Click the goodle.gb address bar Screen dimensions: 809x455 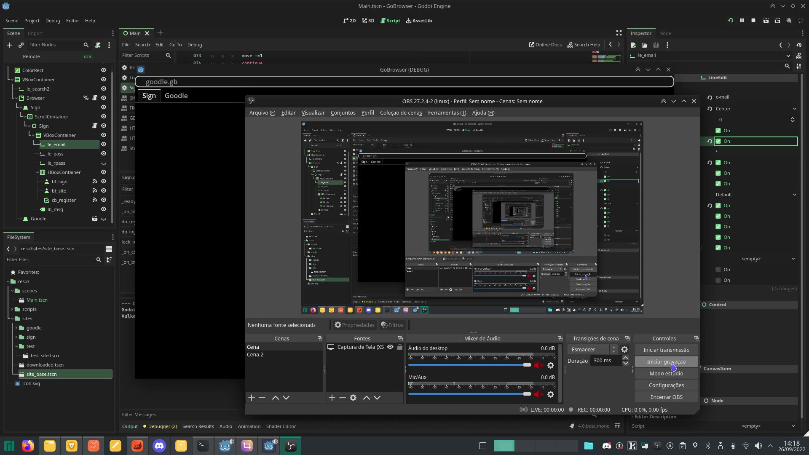[404, 82]
